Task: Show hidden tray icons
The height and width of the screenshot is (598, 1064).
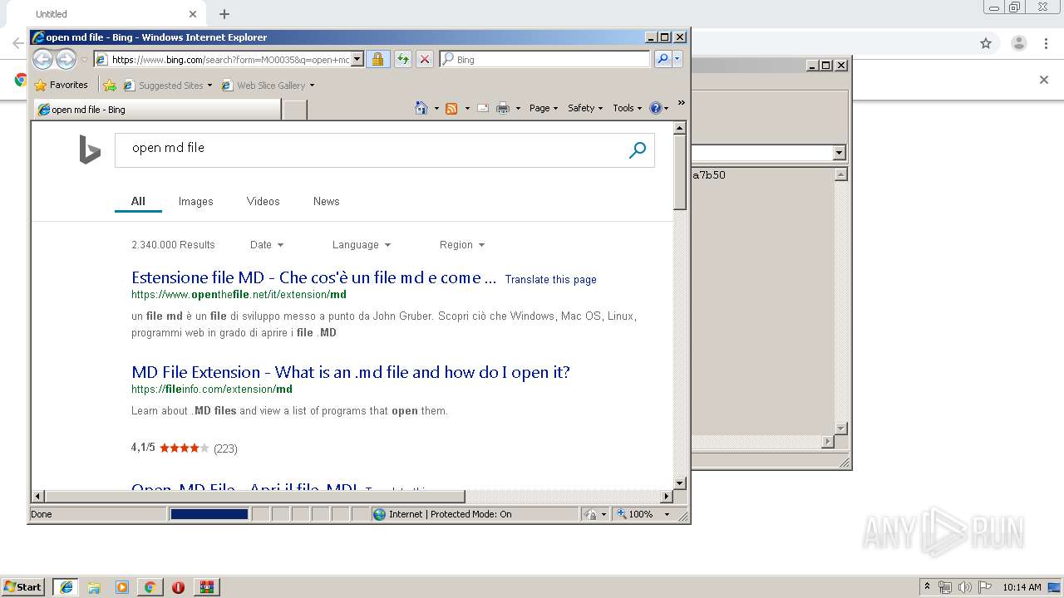Action: [x=927, y=586]
